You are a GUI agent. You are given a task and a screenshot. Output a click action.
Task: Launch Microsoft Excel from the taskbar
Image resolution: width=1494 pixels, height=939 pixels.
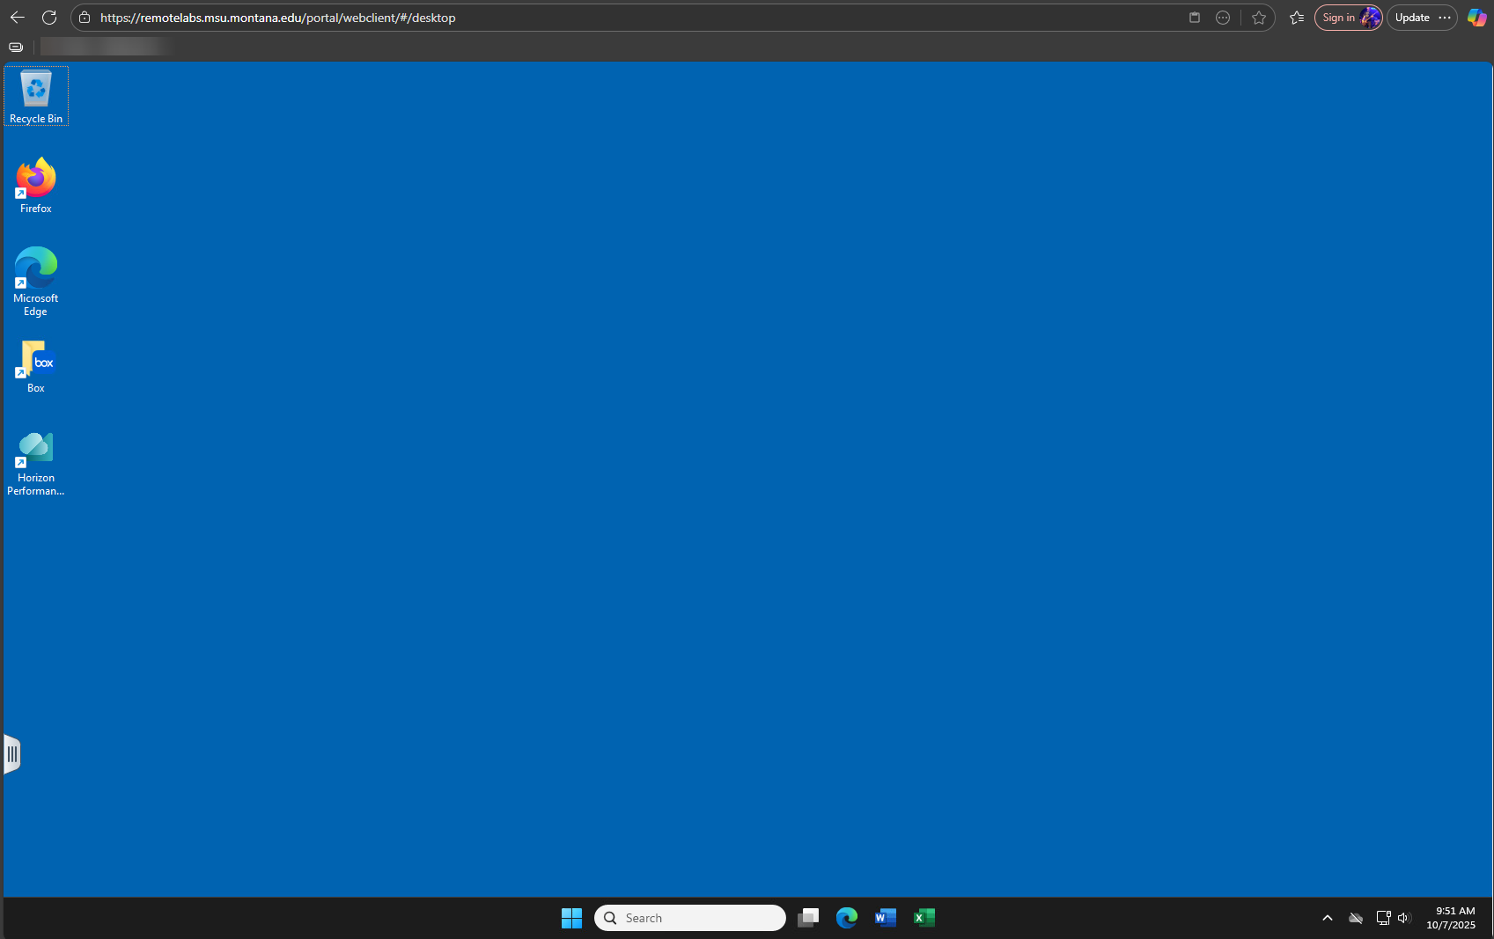click(924, 917)
